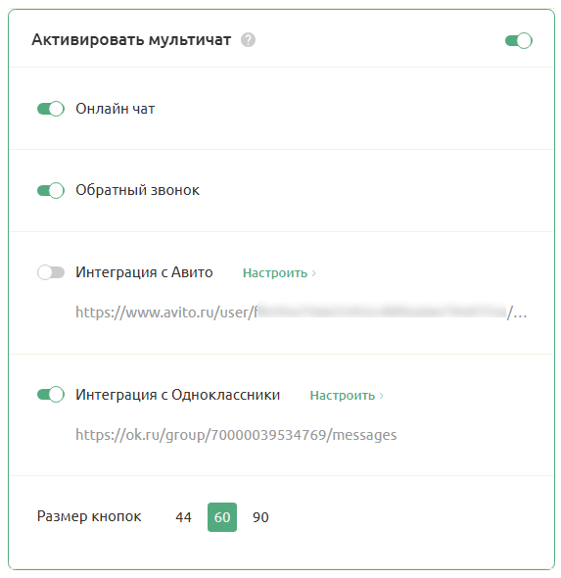
Task: Click the Обратный звонок label
Action: [137, 190]
